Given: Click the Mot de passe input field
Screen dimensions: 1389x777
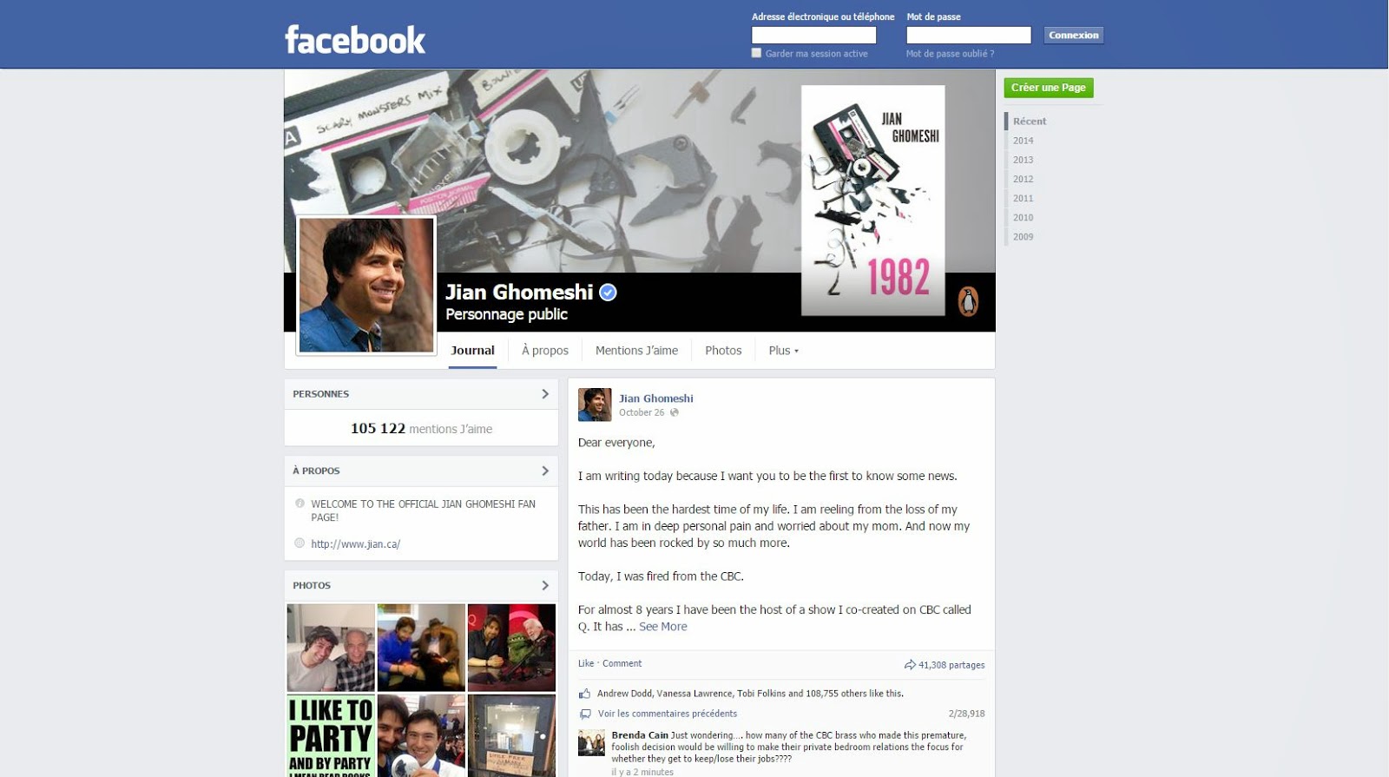Looking at the screenshot, I should coord(968,35).
